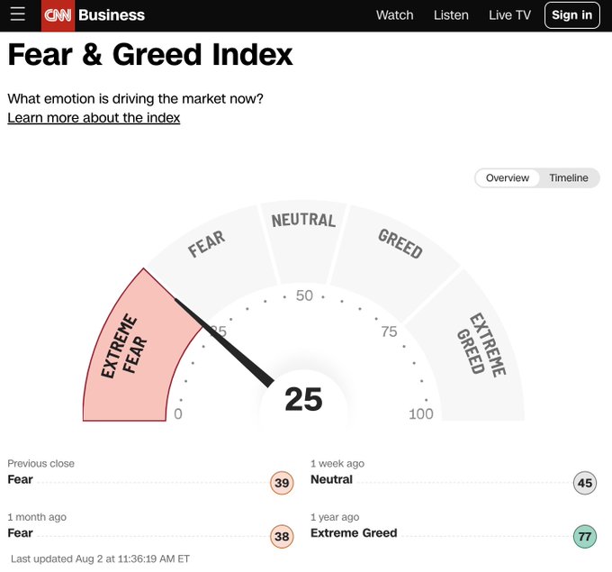Open the Watch menu item
This screenshot has height=572, width=612.
394,15
